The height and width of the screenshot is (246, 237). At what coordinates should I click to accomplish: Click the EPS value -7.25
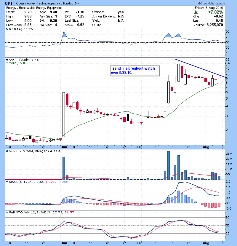point(80,16)
